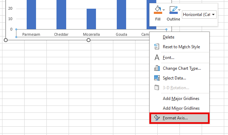Click the Fill paint bucket icon
Image resolution: width=228 pixels, height=135 pixels.
point(158,8)
